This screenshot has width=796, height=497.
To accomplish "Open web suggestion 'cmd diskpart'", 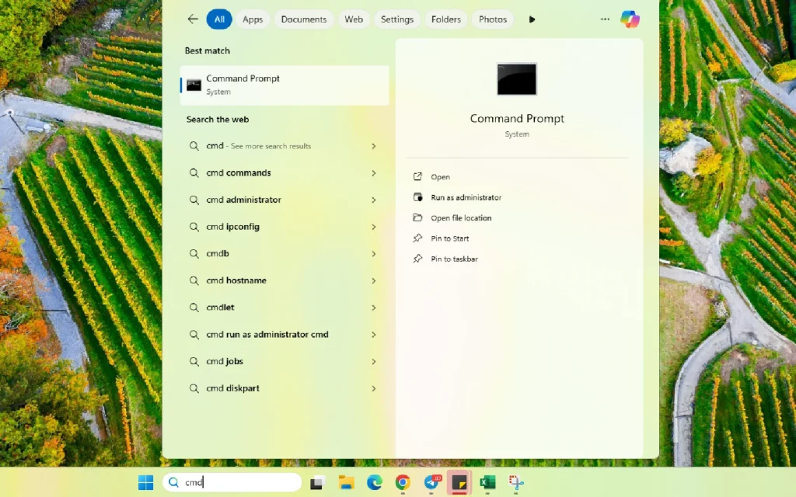I will point(285,388).
